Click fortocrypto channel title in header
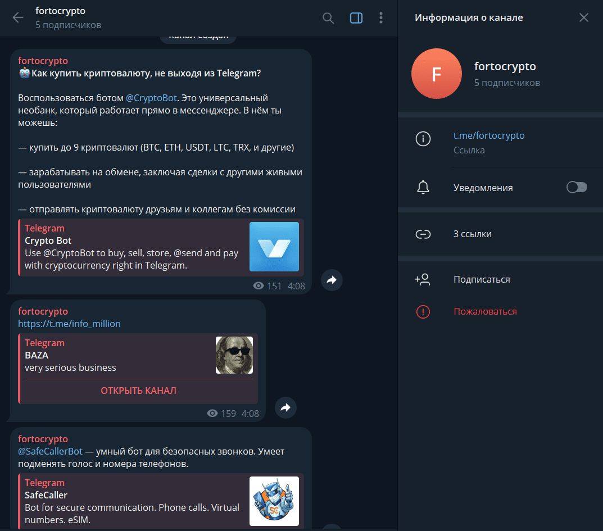Viewport: 603px width, 531px height. click(60, 11)
